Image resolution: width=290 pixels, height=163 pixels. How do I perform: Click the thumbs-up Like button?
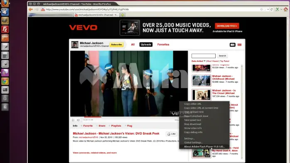pyautogui.click(x=172, y=134)
